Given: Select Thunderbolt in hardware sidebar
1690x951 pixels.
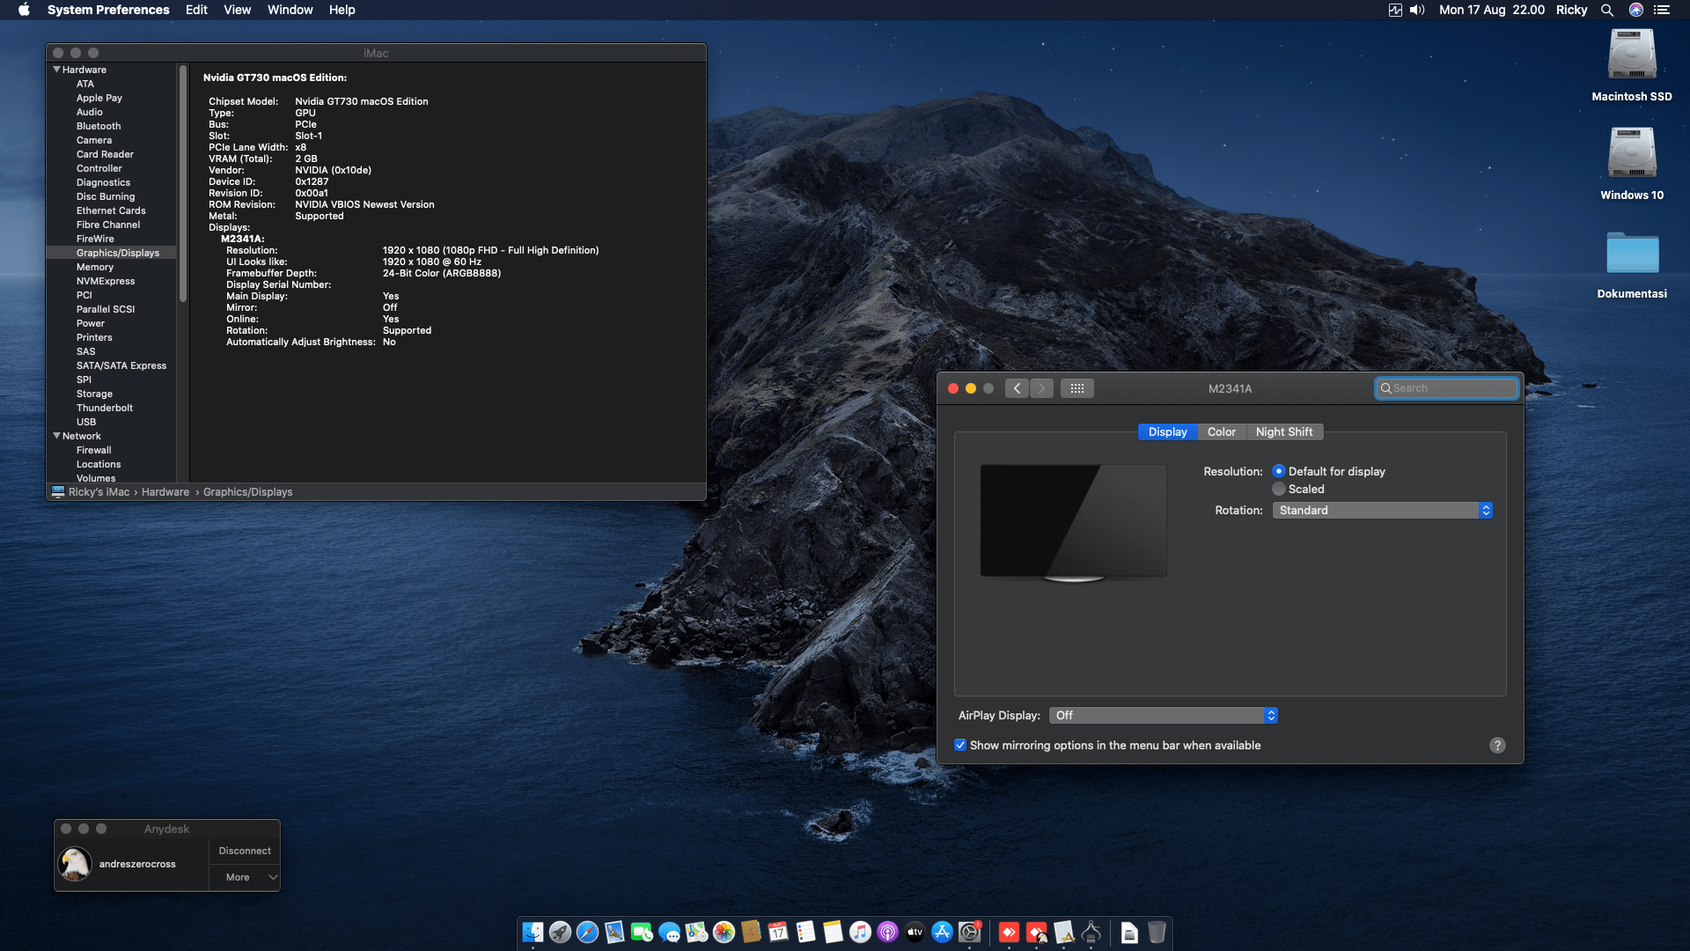Looking at the screenshot, I should 105,408.
